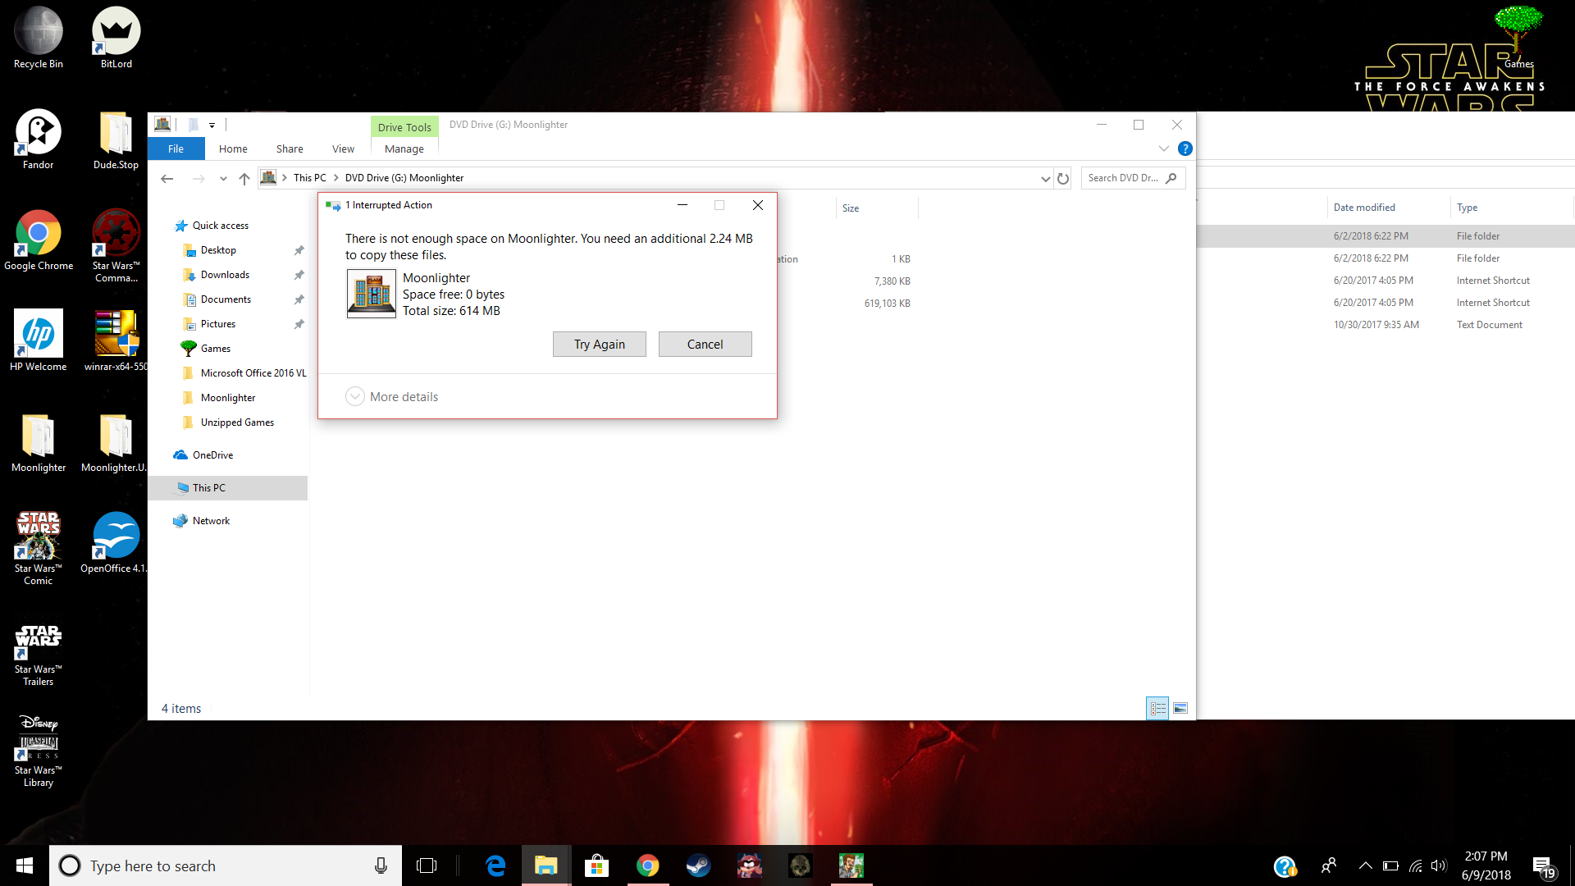This screenshot has height=886, width=1575.
Task: Open Explorer Help question mark icon
Action: pyautogui.click(x=1185, y=148)
